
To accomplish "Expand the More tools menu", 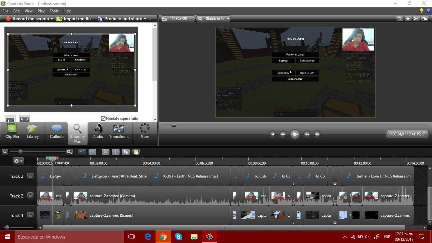I will [x=145, y=132].
